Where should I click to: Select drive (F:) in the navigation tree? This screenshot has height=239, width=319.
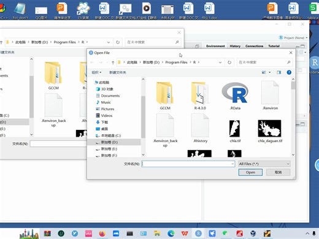pos(106,156)
